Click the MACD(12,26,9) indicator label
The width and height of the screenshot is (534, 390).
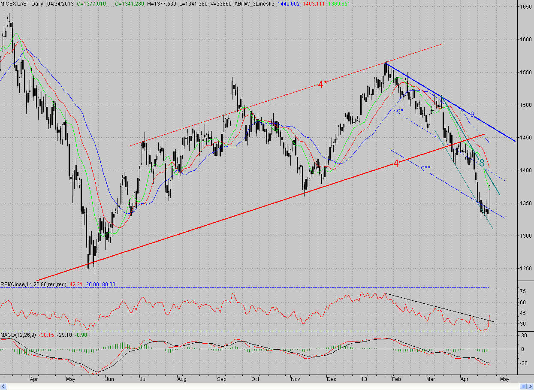18,334
